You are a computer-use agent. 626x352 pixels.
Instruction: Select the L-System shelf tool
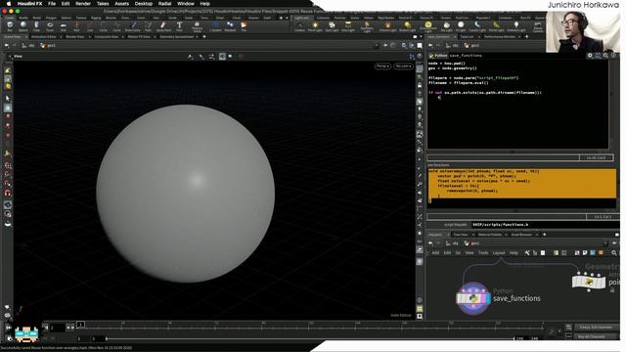point(215,26)
